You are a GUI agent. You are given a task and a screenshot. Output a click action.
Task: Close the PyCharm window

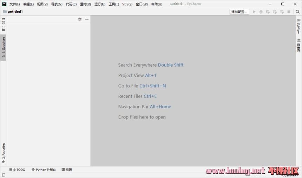(x=295, y=4)
